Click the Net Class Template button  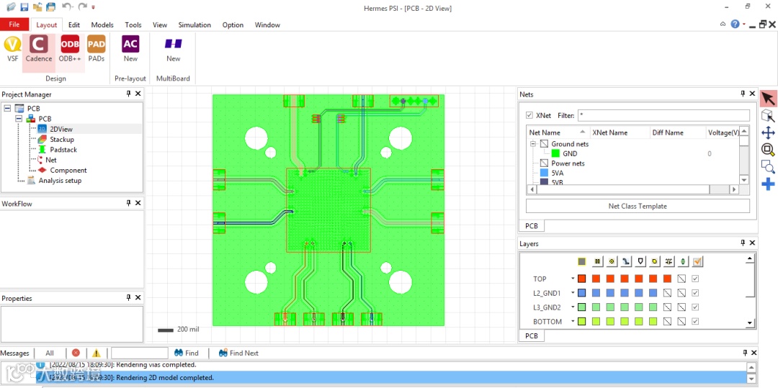(x=638, y=206)
